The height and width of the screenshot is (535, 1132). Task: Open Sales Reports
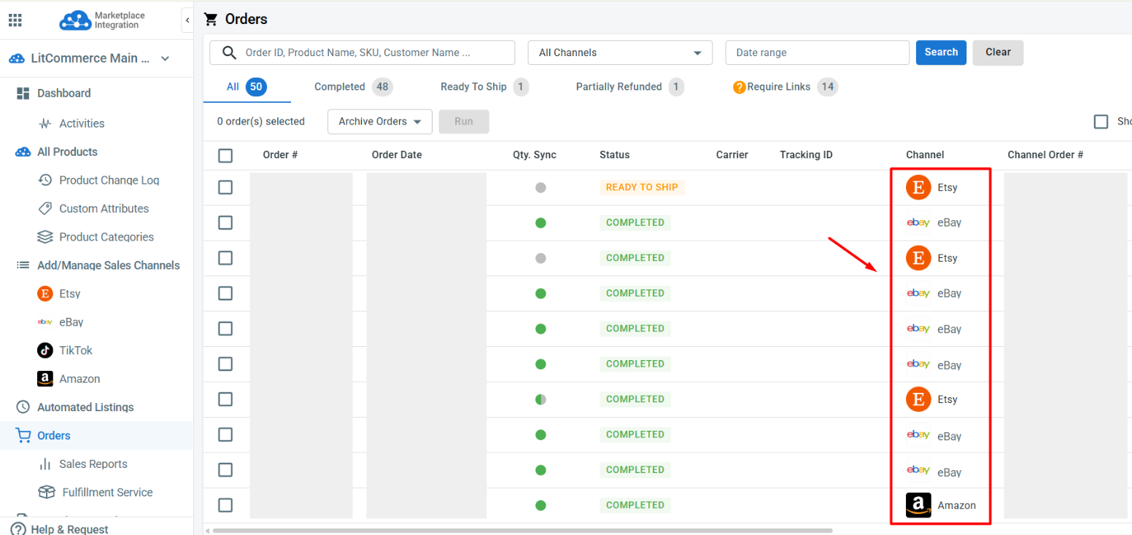coord(93,464)
